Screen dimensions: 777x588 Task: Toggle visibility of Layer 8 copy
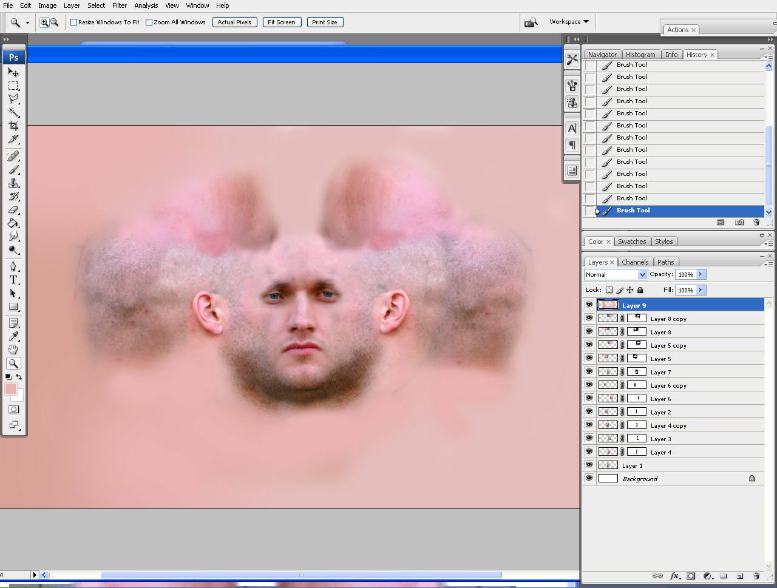click(589, 318)
